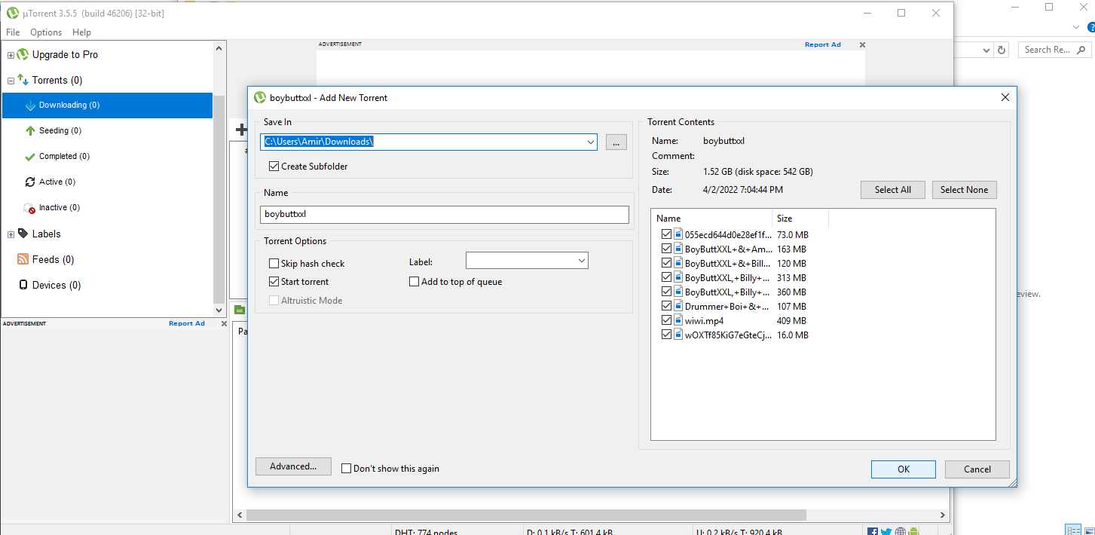The image size is (1095, 535).
Task: Uncheck the wiwi.mp4 file
Action: (x=666, y=319)
